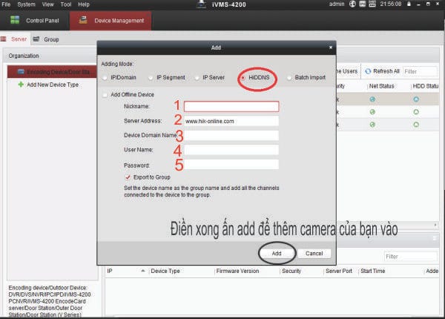Click the HDD Status column header

(426, 86)
